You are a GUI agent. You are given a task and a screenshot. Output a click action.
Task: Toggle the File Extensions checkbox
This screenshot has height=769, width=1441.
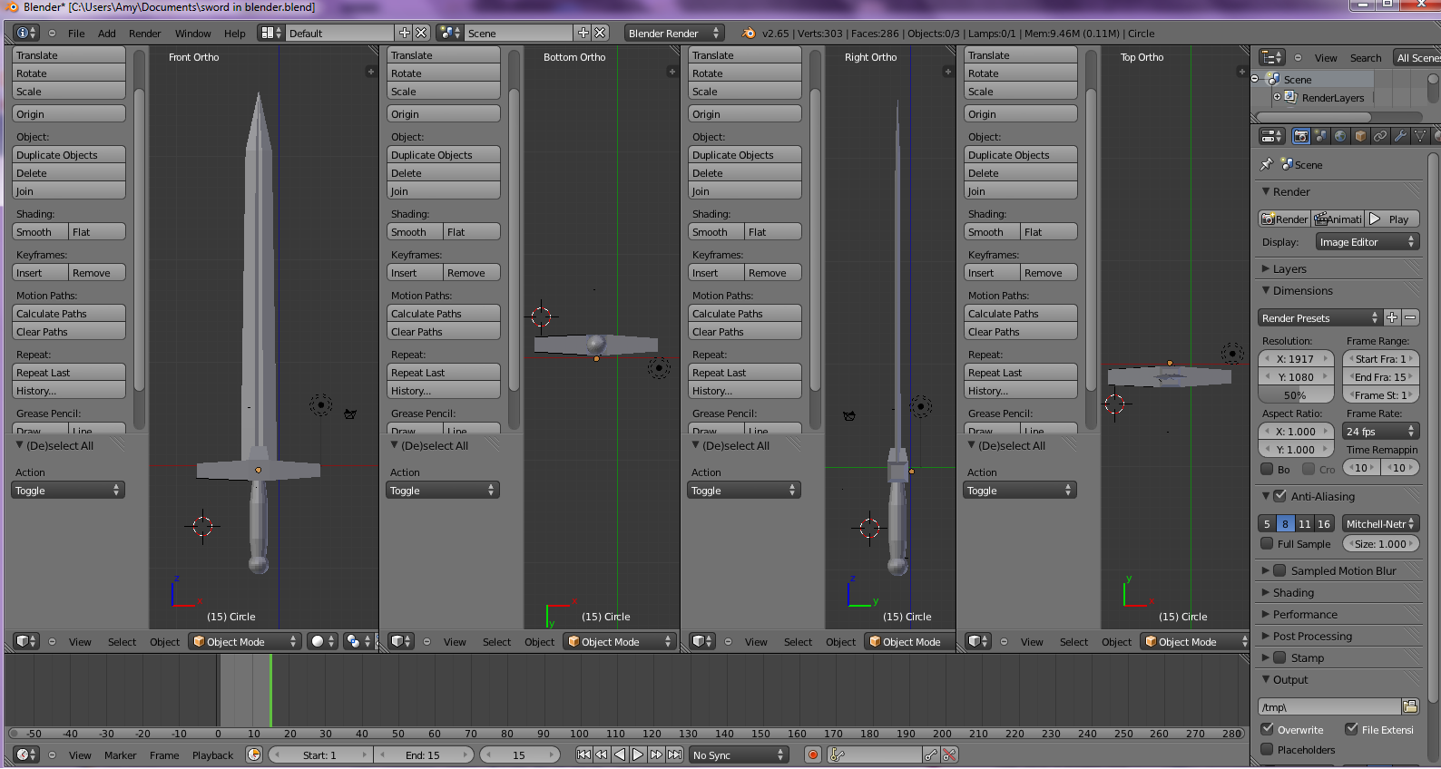pos(1351,729)
